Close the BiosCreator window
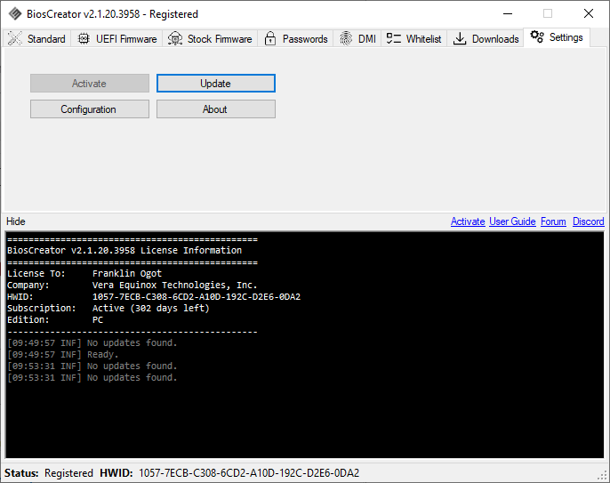Image resolution: width=610 pixels, height=483 pixels. coord(589,13)
